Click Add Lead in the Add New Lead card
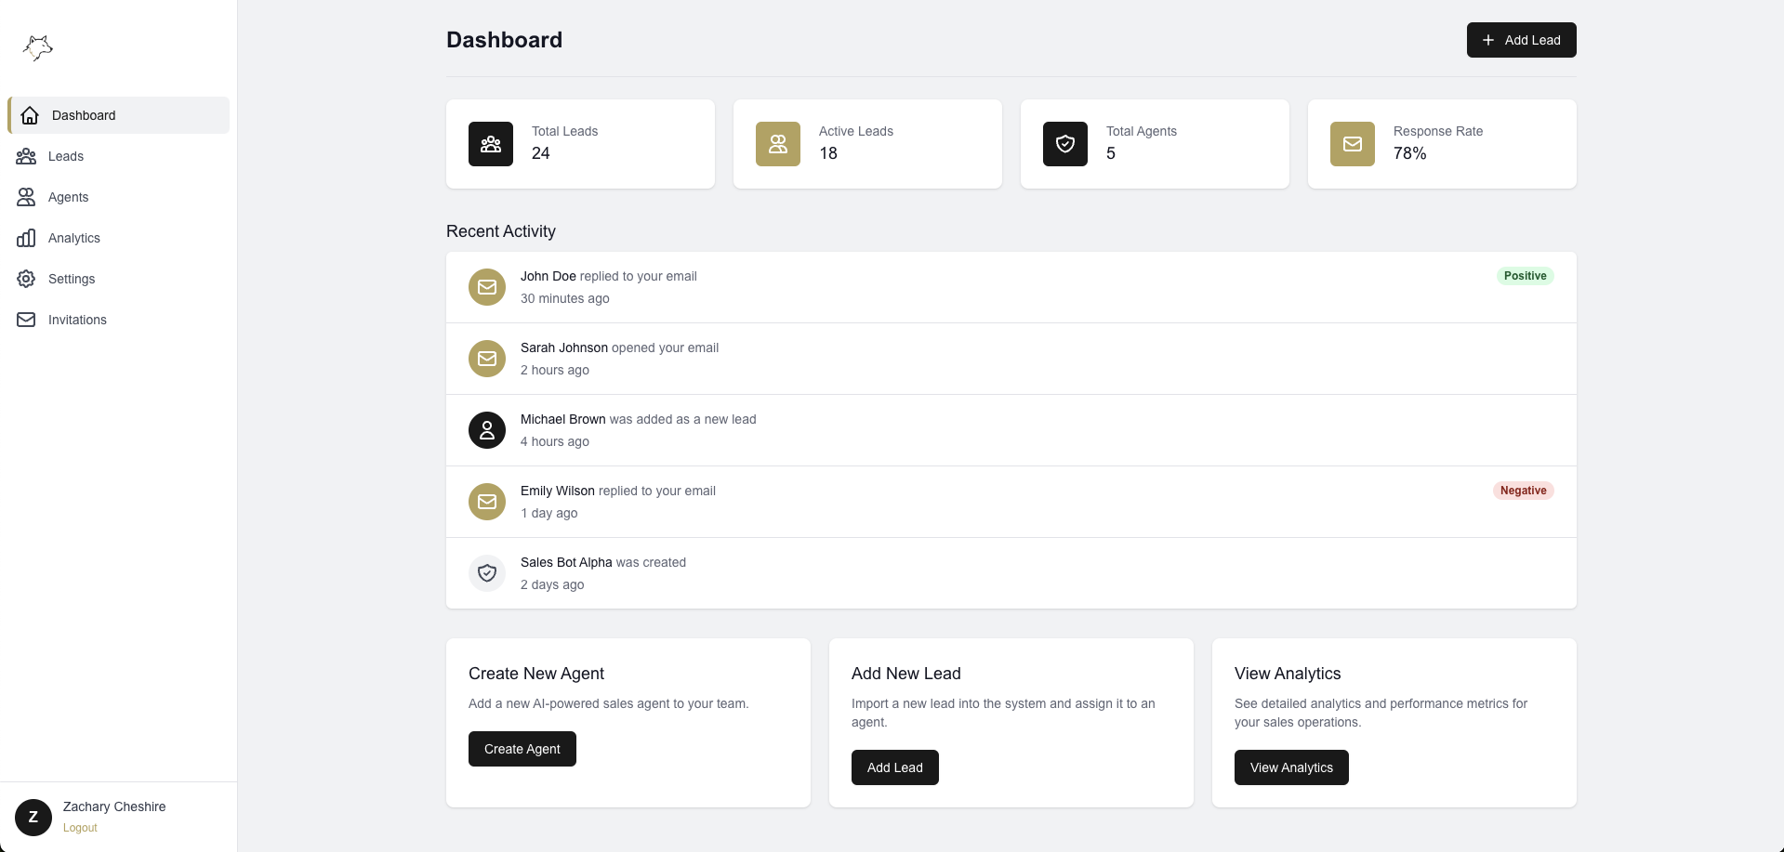The image size is (1784, 852). (894, 767)
